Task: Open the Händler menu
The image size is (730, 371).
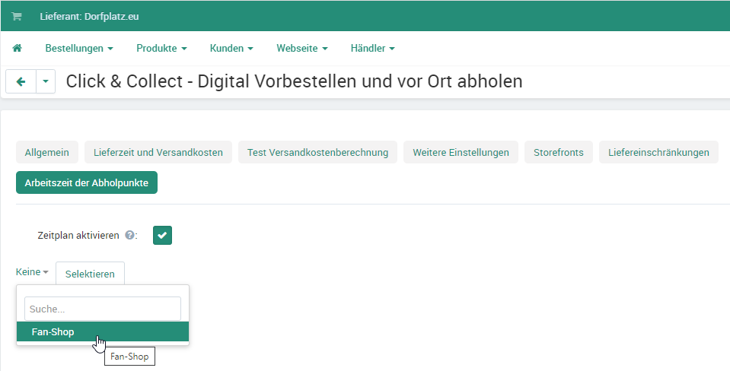Action: (x=372, y=49)
